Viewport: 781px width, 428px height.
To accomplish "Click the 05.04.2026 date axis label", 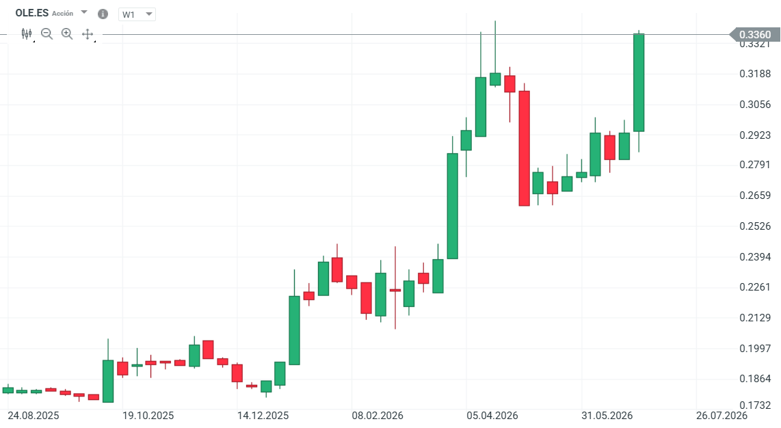I will coord(492,416).
